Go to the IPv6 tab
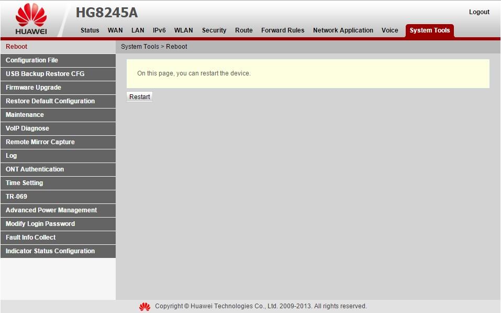Image resolution: width=501 pixels, height=313 pixels. click(159, 30)
